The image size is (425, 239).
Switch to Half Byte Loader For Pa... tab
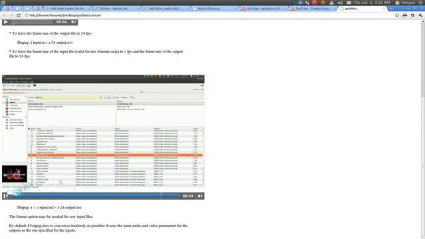pyautogui.click(x=68, y=9)
